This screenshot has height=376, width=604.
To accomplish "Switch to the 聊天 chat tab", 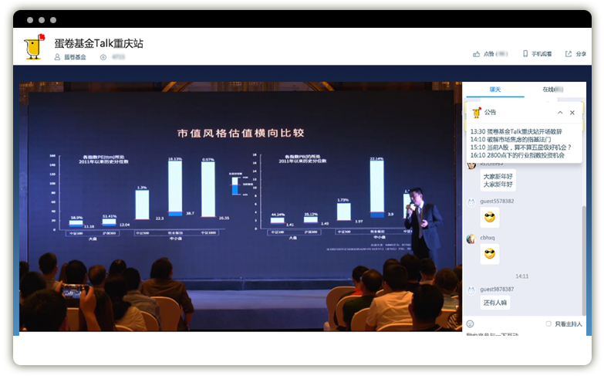I will (x=495, y=90).
